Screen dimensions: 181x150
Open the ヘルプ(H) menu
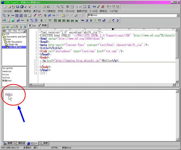[113, 11]
